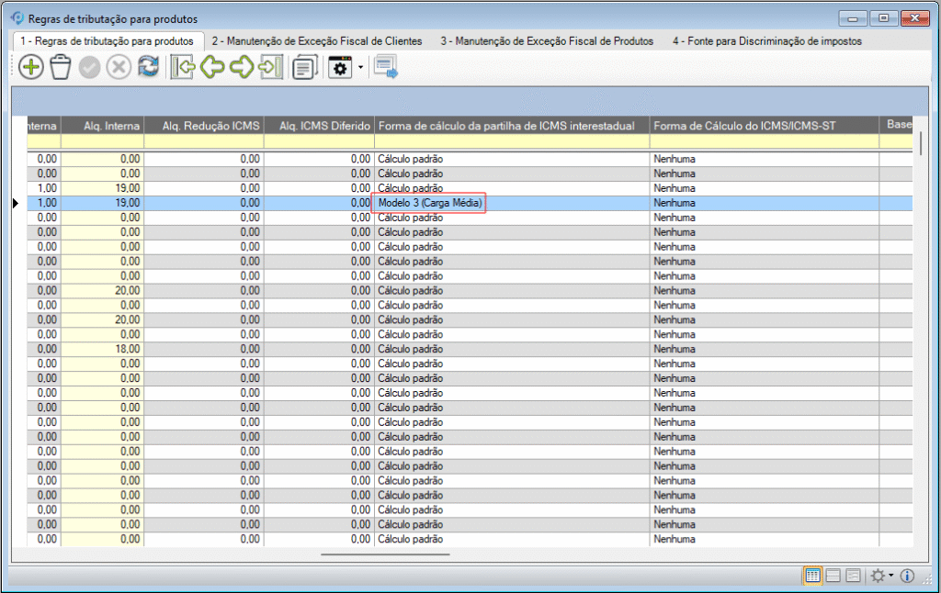941x593 pixels.
Task: Toggle the split-panel view in status bar
Action: (x=833, y=576)
